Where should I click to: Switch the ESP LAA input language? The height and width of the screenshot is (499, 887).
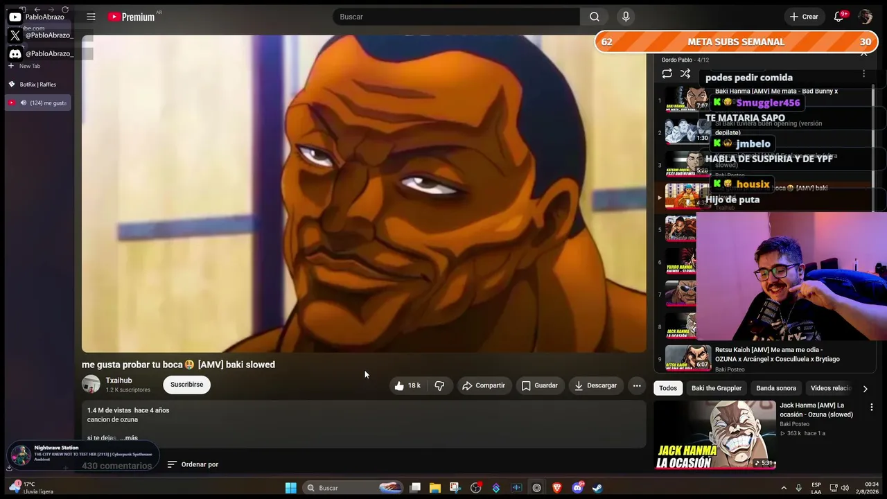pos(816,488)
